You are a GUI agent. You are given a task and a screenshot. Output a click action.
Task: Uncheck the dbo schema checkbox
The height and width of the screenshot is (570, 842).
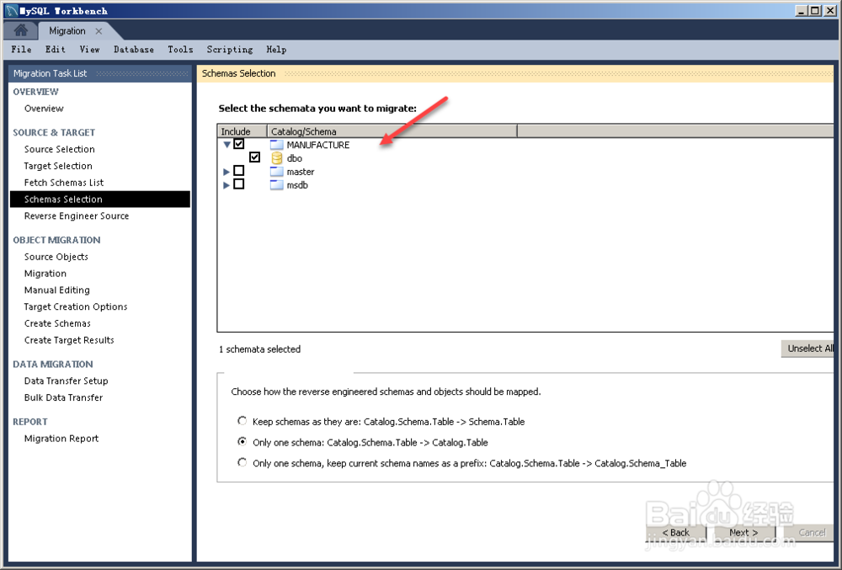click(x=254, y=157)
